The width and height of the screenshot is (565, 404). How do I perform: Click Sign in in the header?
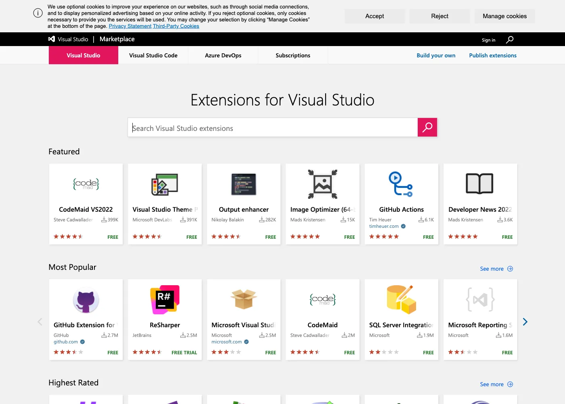point(488,40)
